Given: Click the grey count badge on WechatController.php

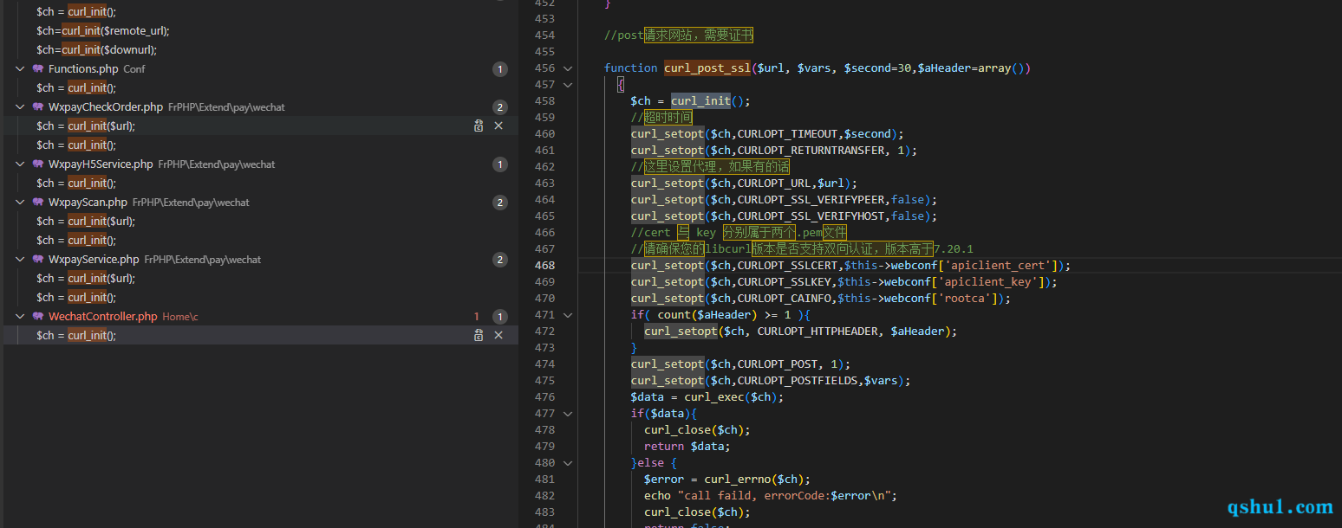Looking at the screenshot, I should tap(499, 316).
